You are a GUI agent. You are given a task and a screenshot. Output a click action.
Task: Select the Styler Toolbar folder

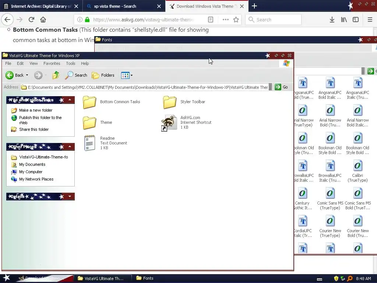(x=184, y=102)
